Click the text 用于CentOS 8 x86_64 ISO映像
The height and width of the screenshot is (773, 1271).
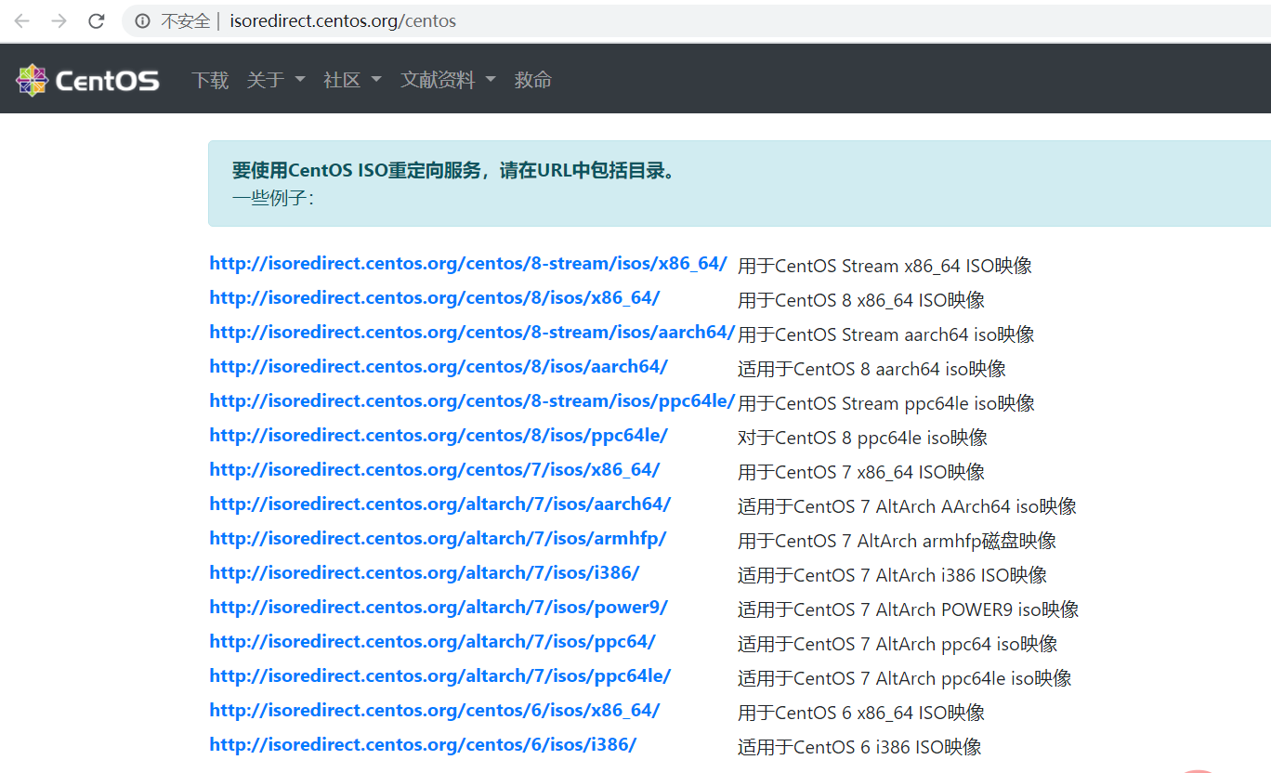(x=861, y=300)
